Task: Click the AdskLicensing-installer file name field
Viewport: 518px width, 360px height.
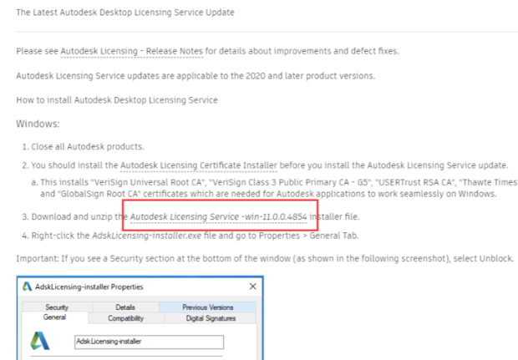Action: click(149, 342)
